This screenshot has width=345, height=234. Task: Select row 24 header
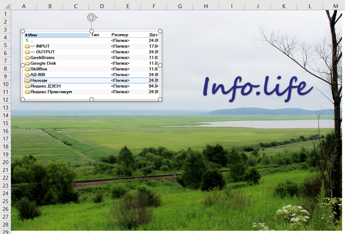coord(6,193)
